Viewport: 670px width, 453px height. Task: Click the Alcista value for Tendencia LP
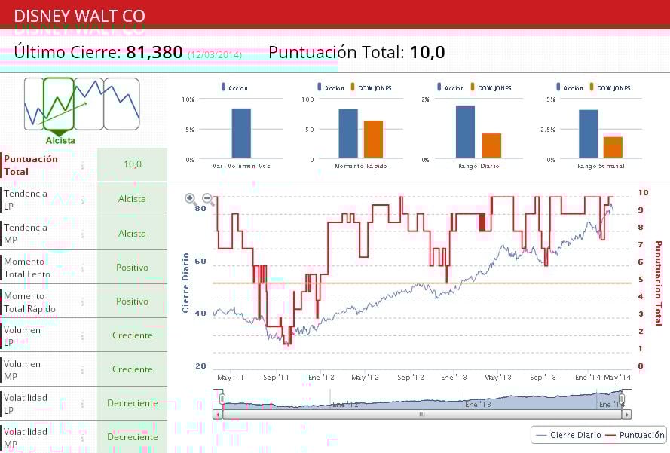coord(132,199)
